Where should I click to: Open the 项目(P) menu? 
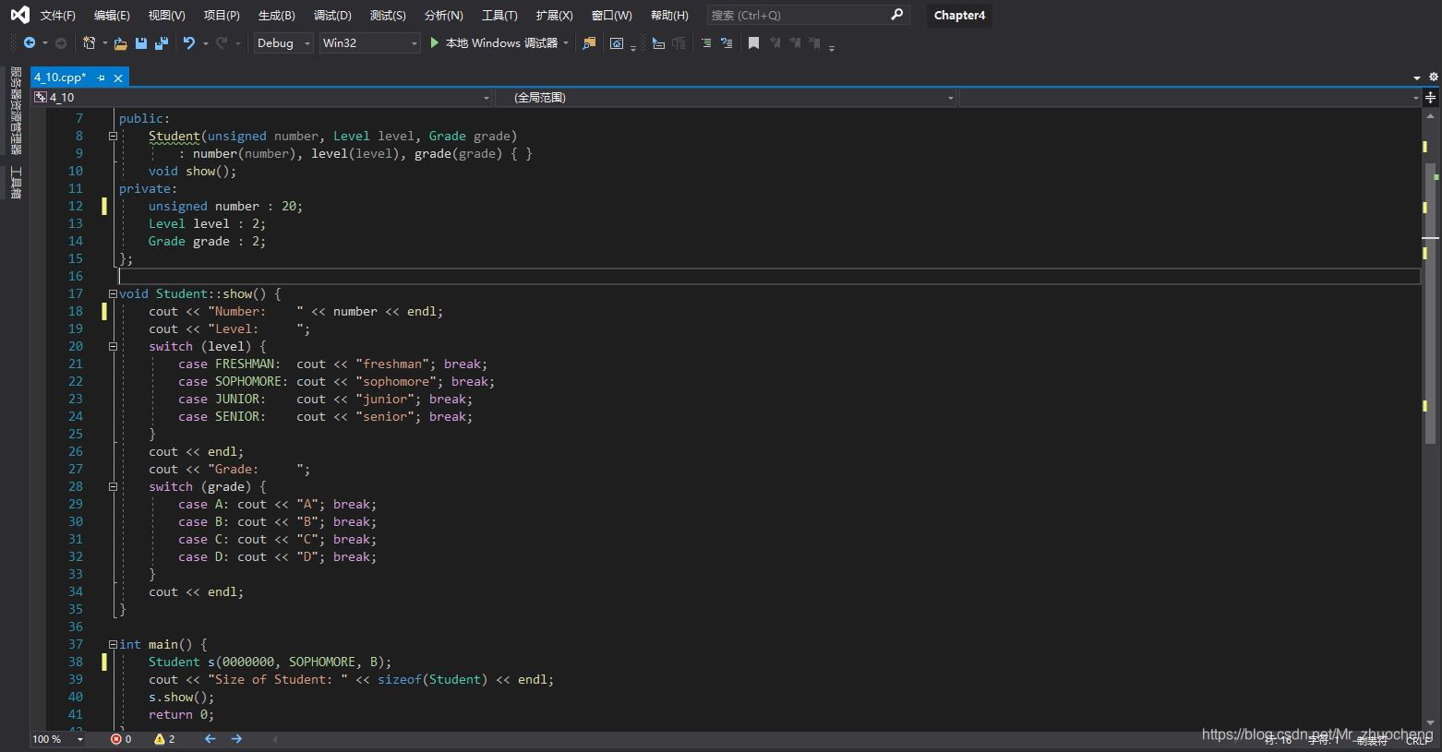(222, 15)
